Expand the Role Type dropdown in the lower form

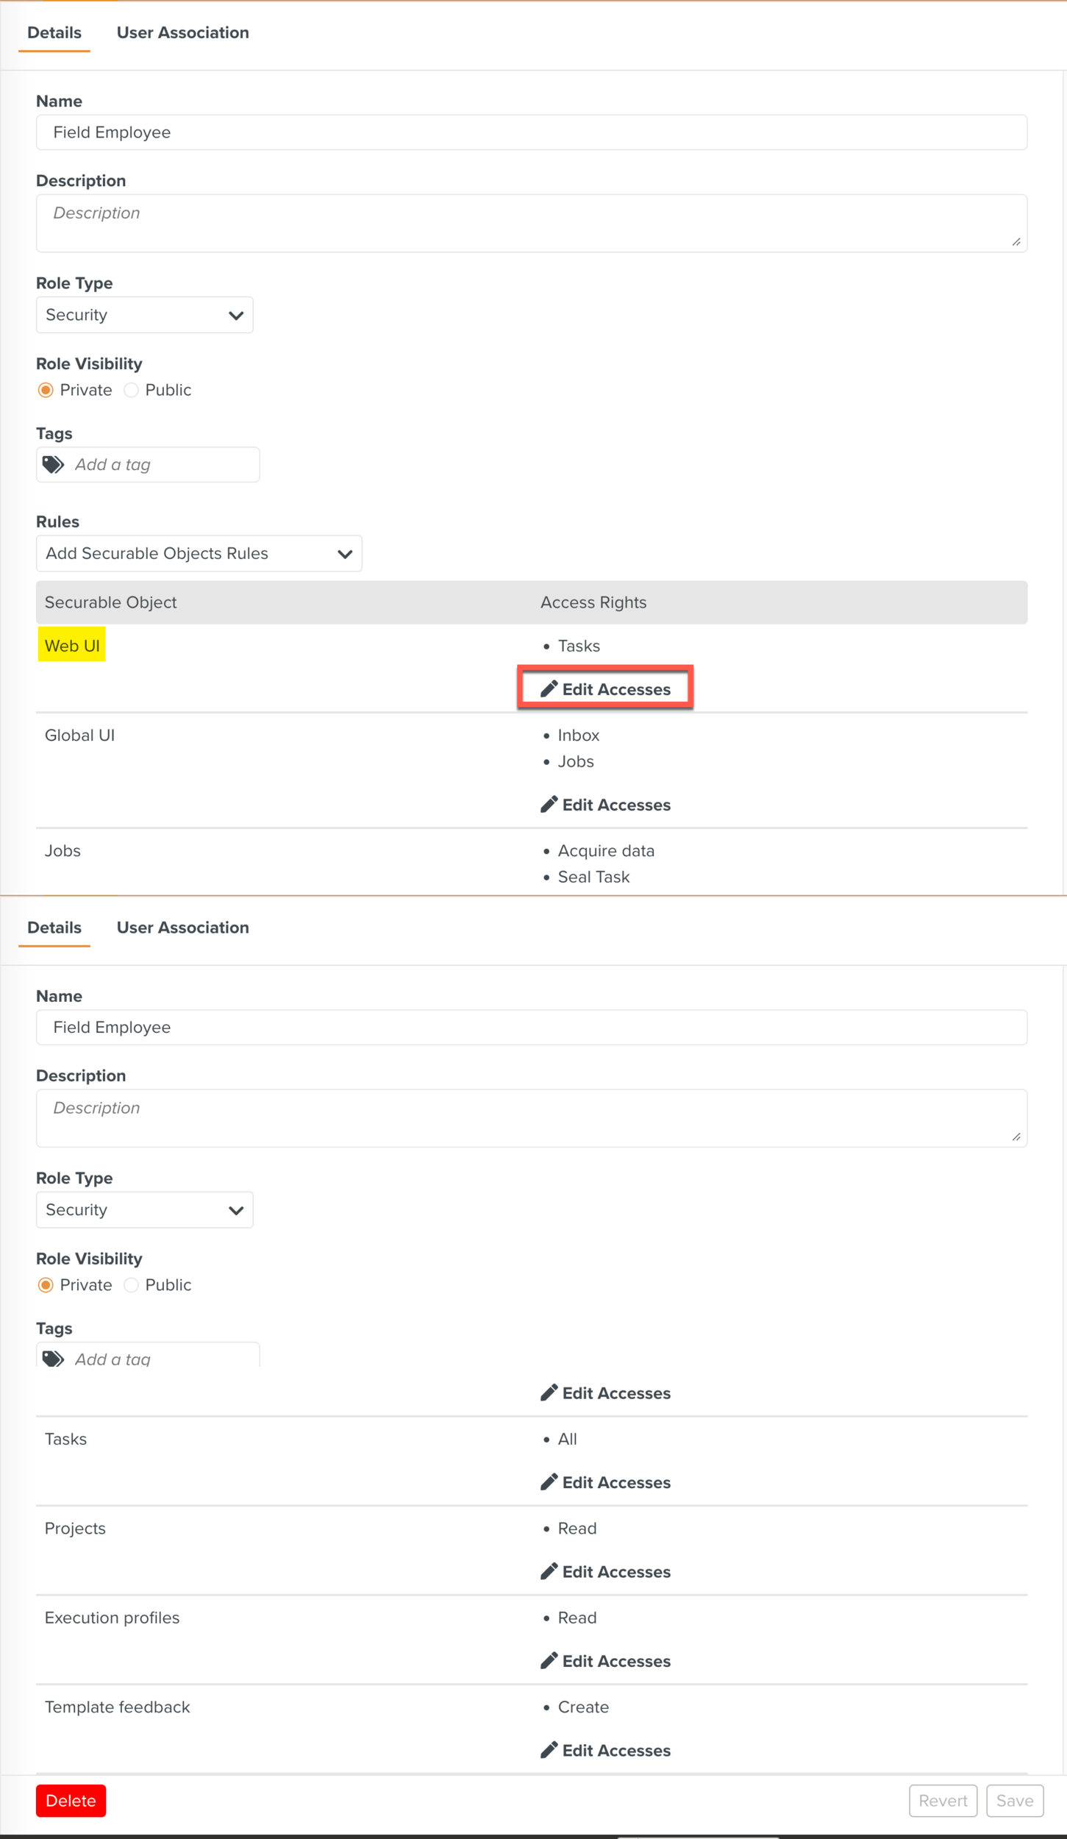coord(144,1209)
